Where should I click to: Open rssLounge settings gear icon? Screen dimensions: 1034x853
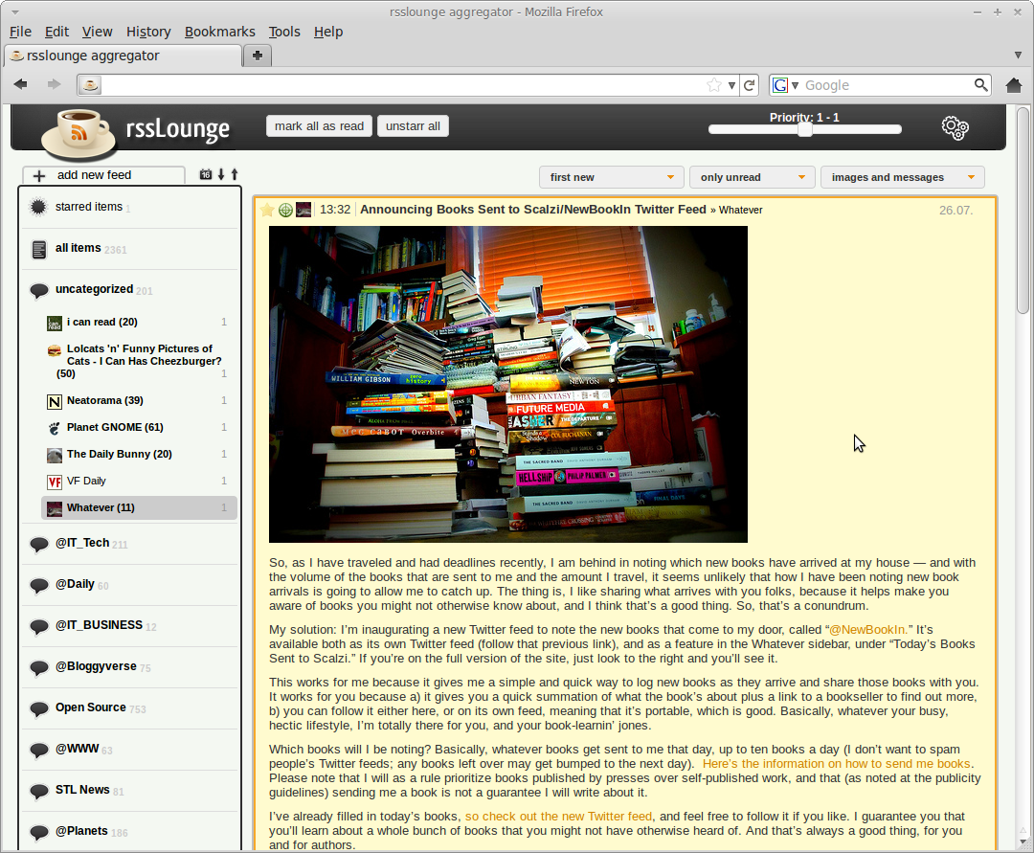click(x=955, y=127)
